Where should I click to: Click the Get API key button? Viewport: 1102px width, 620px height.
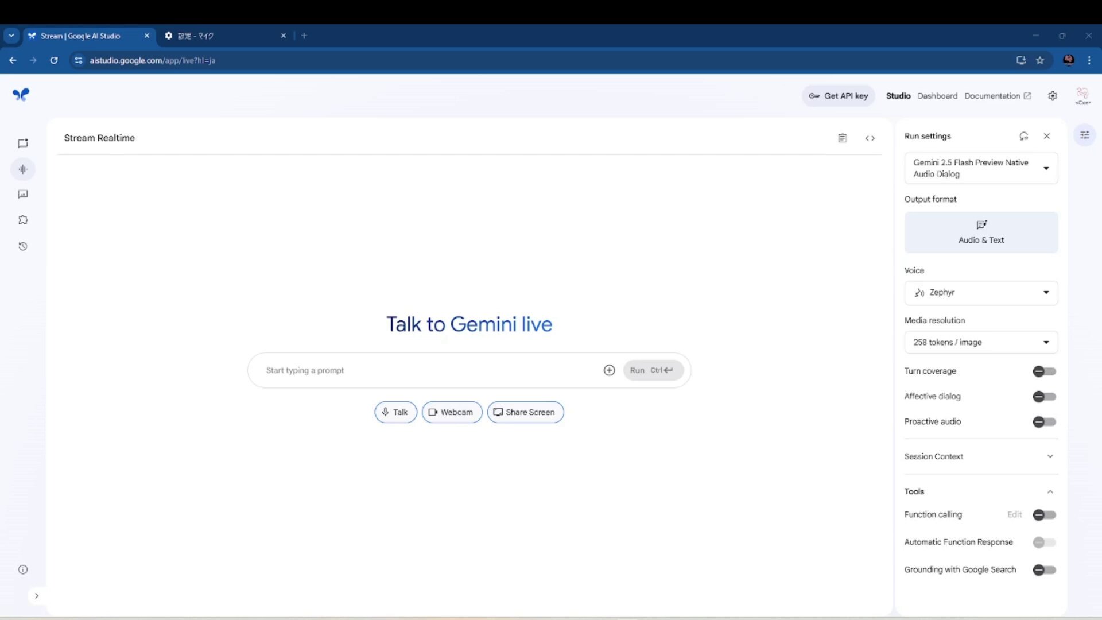tap(839, 96)
